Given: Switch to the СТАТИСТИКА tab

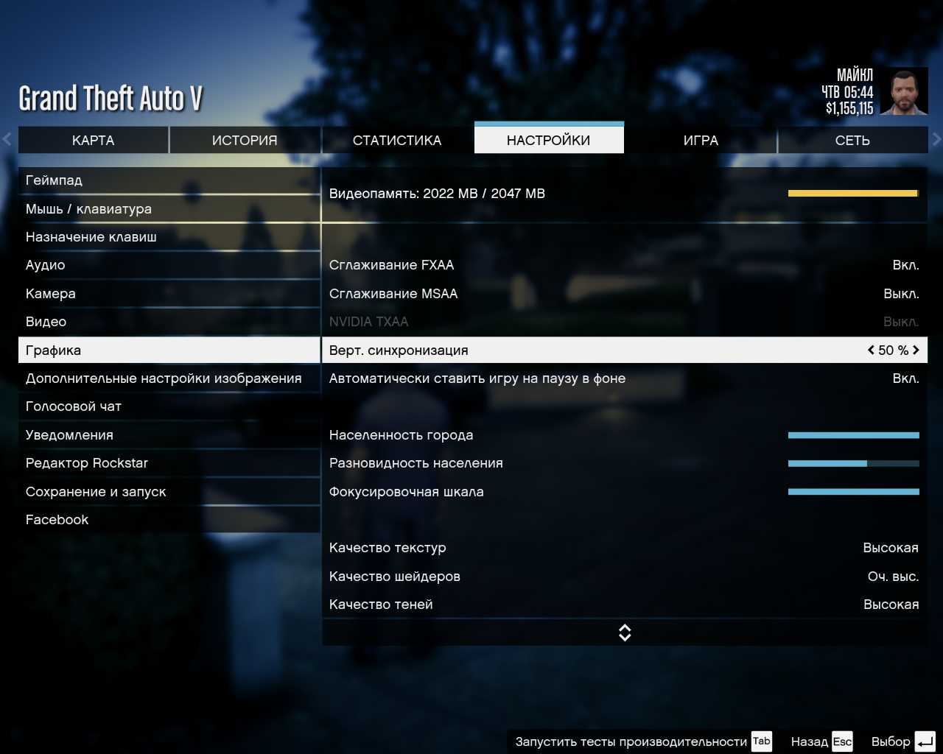Looking at the screenshot, I should coord(397,140).
